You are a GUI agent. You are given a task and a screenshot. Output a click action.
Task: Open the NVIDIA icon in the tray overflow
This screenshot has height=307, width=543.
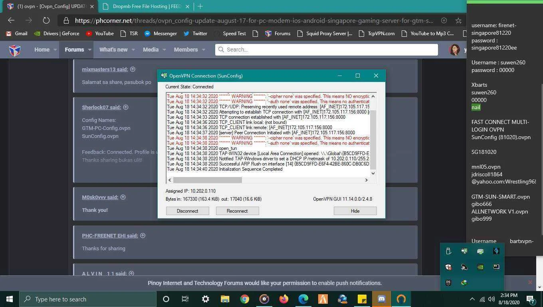tap(480, 267)
